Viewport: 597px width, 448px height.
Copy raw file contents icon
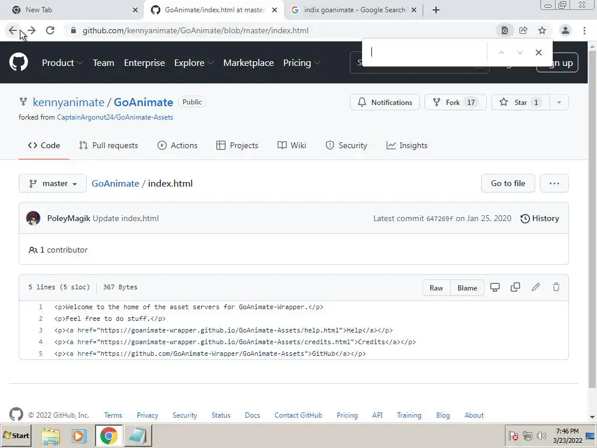tap(515, 287)
